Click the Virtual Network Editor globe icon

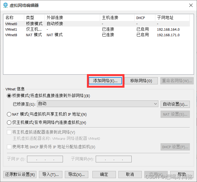pyautogui.click(x=6, y=5)
